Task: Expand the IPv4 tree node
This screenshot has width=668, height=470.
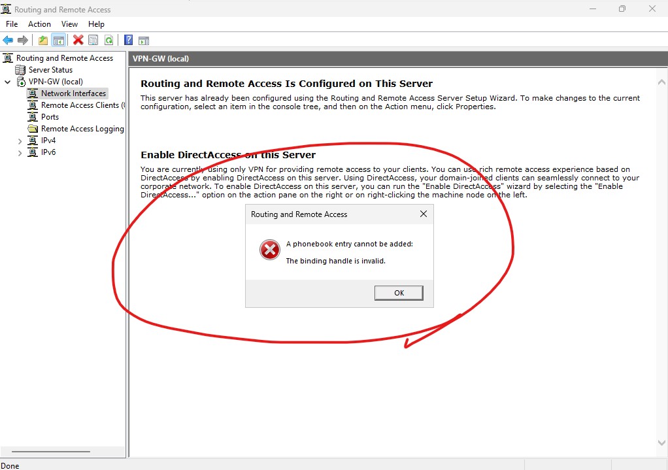Action: pos(20,141)
